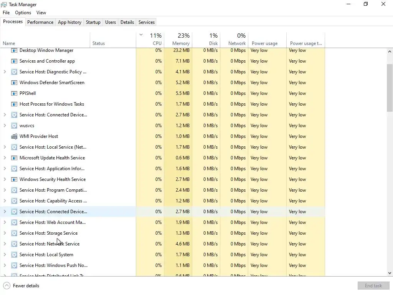The height and width of the screenshot is (295, 393).
Task: Expand Service Host: Program Compati... group
Action: 5,190
